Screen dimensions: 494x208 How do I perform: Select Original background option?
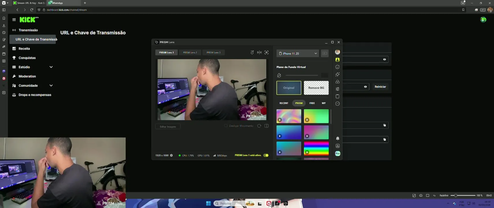click(289, 88)
